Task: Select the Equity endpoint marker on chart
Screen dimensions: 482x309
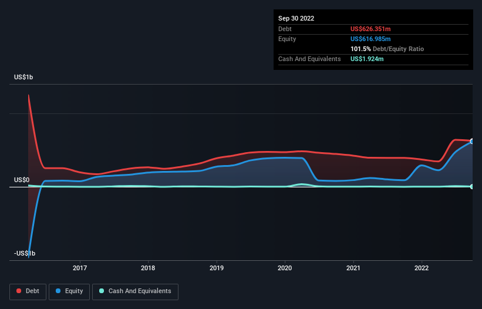Action: pyautogui.click(x=472, y=142)
